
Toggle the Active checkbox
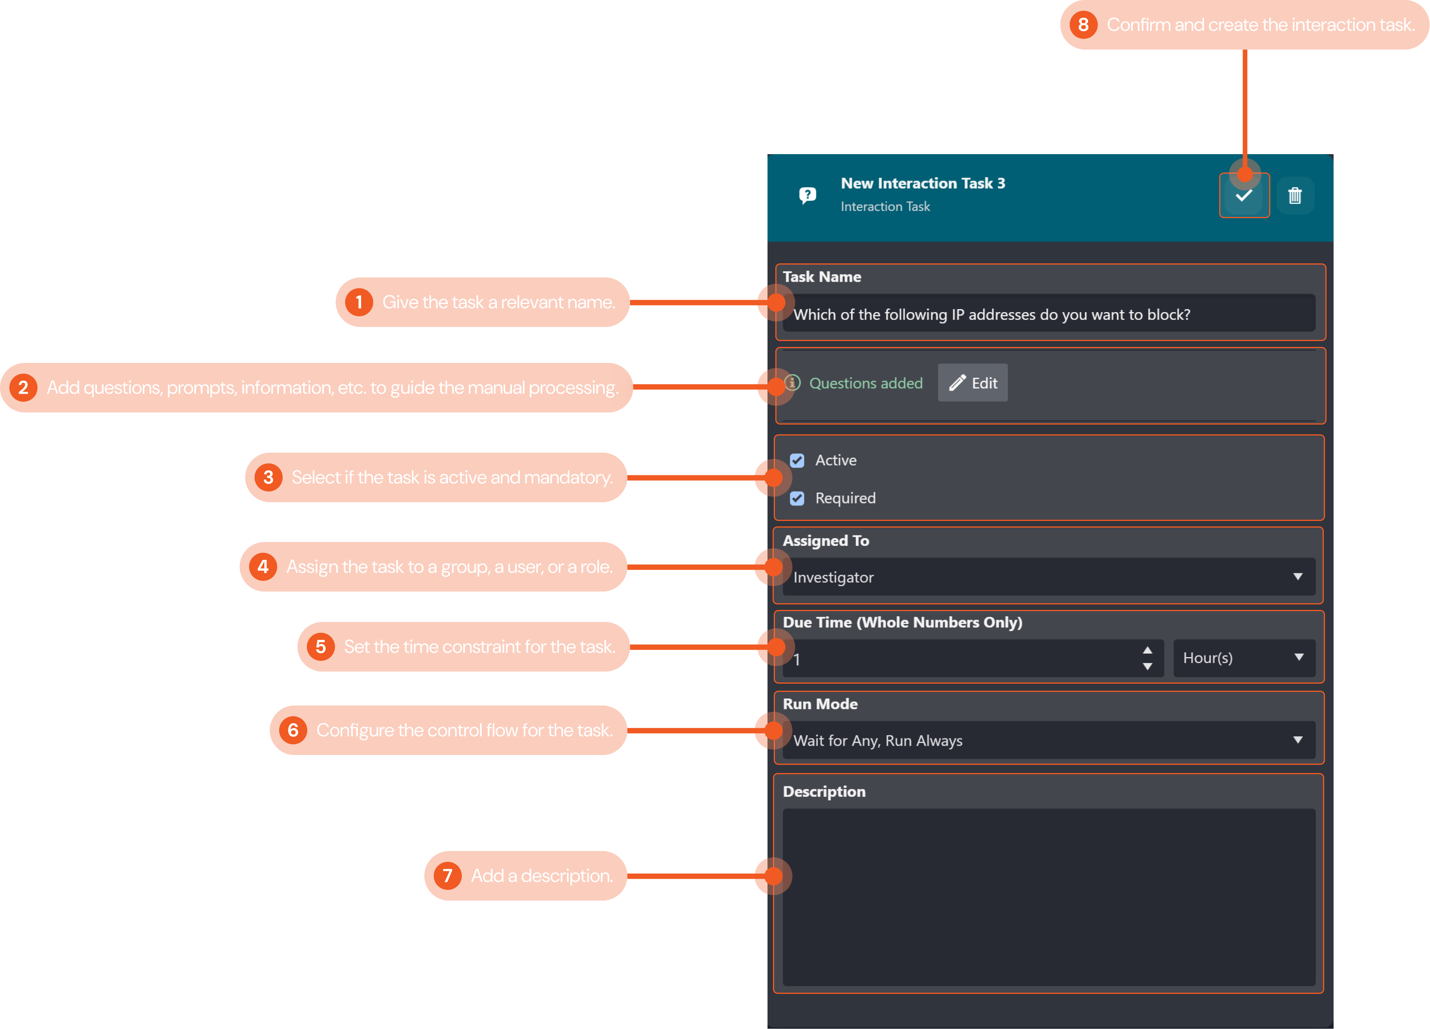[797, 460]
